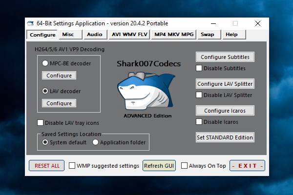Select the LAV decoder option
The width and height of the screenshot is (293, 195).
pyautogui.click(x=45, y=91)
